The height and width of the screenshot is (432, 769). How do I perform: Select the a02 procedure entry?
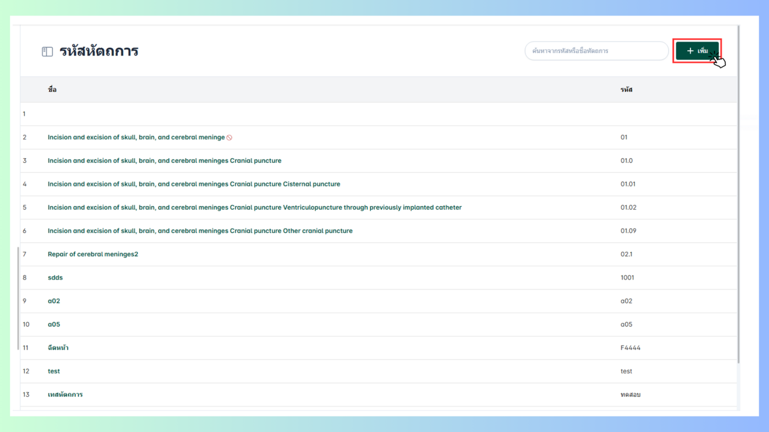(54, 301)
